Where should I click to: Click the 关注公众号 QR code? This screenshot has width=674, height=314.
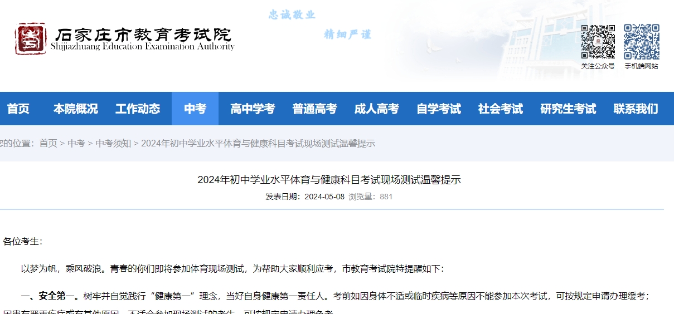click(x=598, y=42)
